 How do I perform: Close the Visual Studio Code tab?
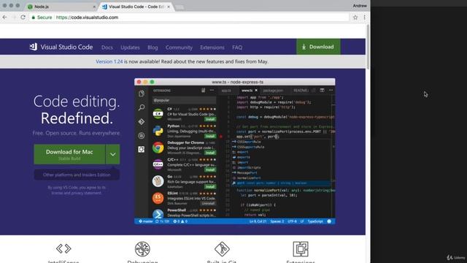coord(169,7)
